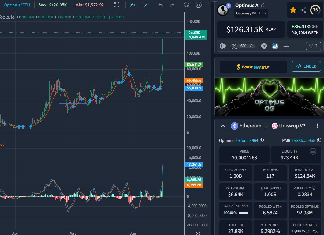Click the May label on time axis
The height and width of the screenshot is (235, 324).
click(x=73, y=233)
